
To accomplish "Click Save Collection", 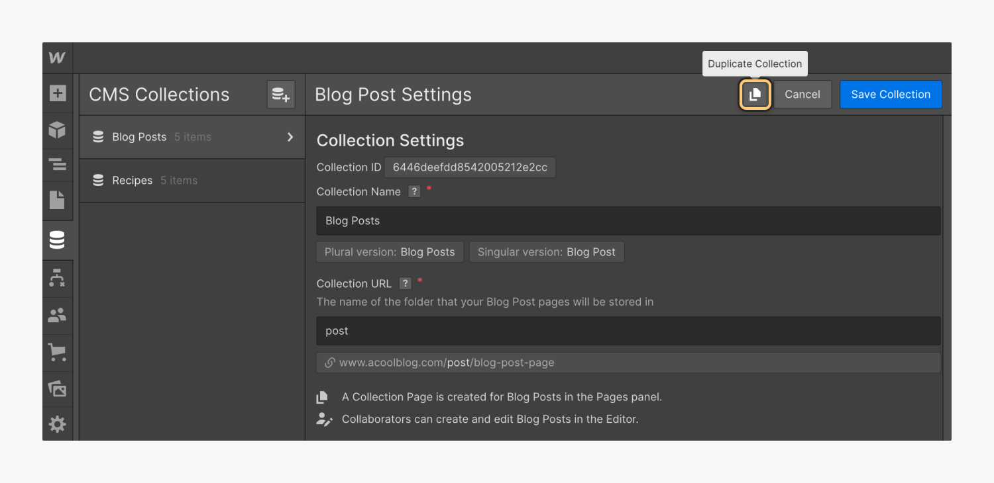I will tap(890, 95).
